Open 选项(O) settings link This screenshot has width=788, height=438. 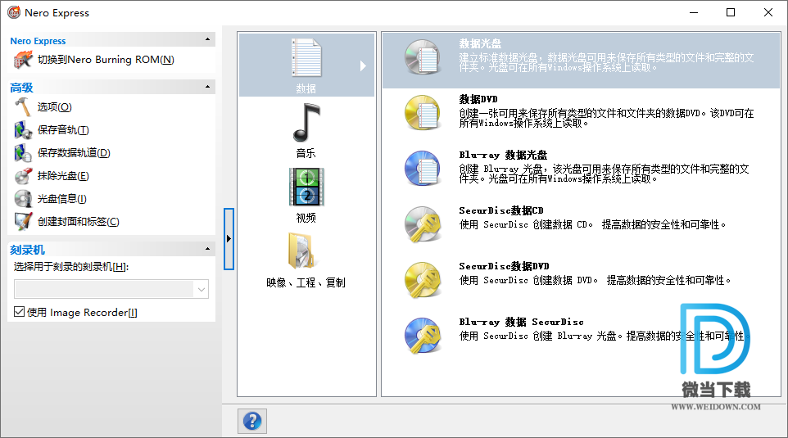tap(55, 107)
